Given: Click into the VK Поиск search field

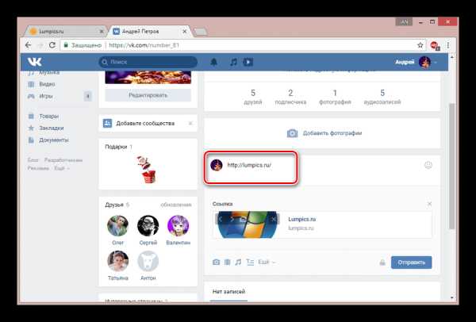Looking at the screenshot, I should (x=148, y=62).
